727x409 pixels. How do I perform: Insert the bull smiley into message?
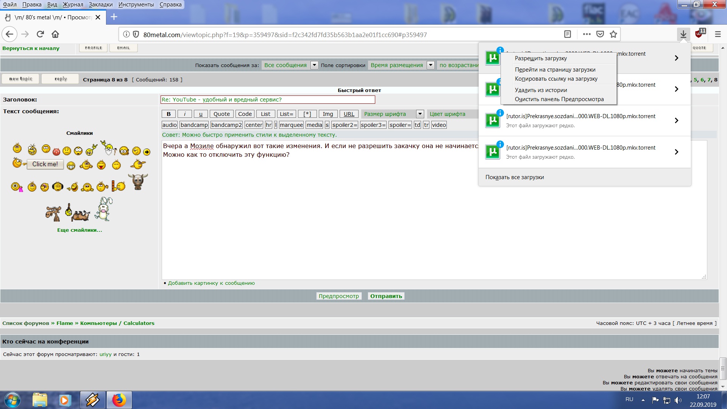pos(138,182)
